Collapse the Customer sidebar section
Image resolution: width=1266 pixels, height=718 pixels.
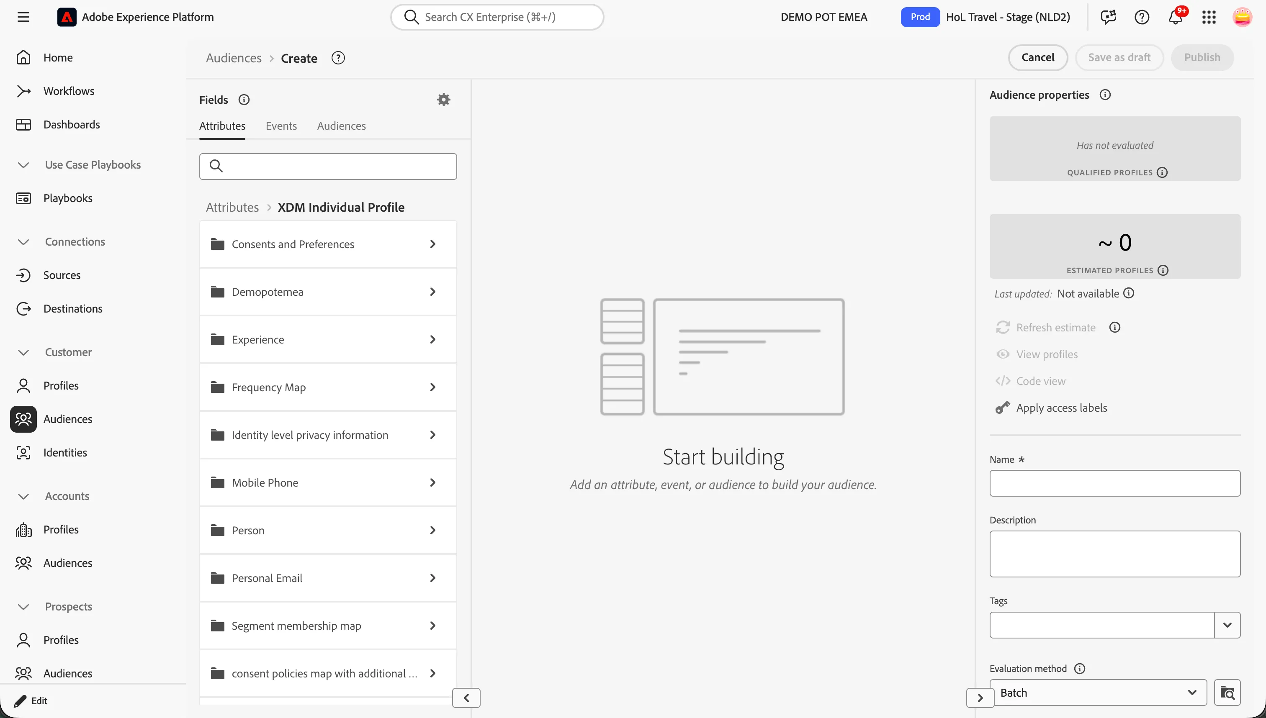tap(23, 352)
